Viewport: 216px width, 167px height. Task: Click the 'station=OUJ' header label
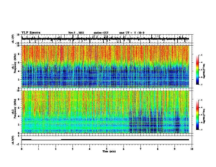pyautogui.click(x=101, y=33)
